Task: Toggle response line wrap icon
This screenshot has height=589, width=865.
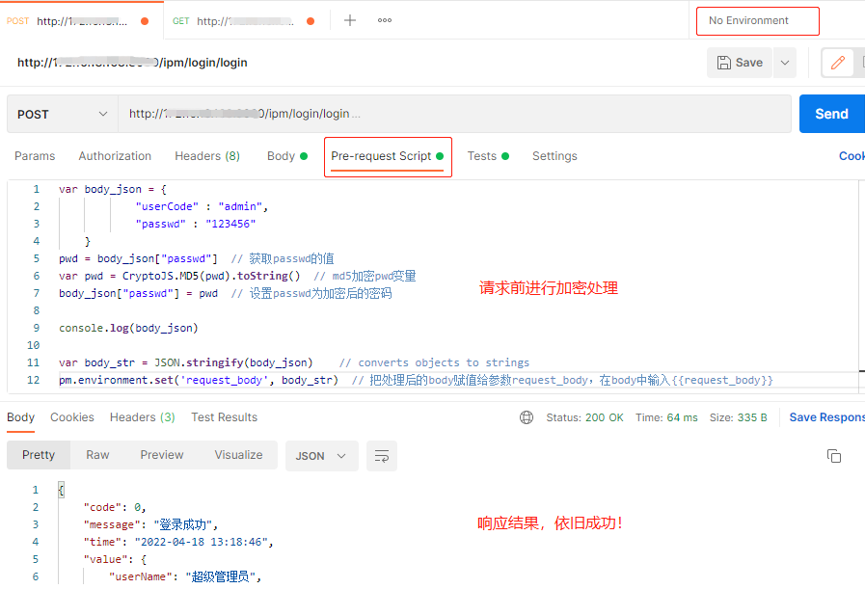Action: point(382,456)
